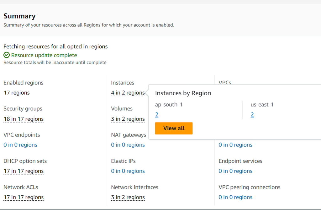Open the VPC peering connections link
Viewport: 321px width, 210px height.
(235, 197)
